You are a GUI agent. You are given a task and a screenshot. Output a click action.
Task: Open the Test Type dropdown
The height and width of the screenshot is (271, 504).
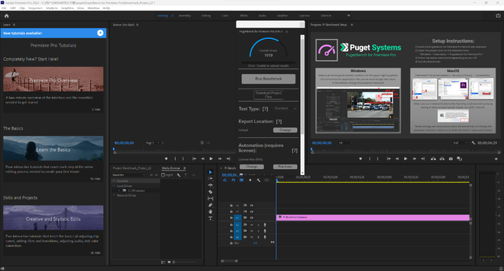point(285,108)
